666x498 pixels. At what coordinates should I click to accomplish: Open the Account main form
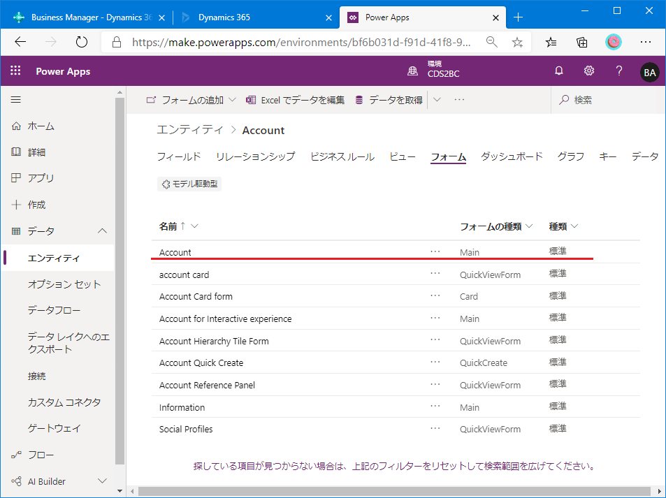click(x=175, y=252)
